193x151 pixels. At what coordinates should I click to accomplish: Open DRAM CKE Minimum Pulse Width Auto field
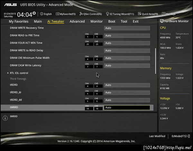pos(127,58)
